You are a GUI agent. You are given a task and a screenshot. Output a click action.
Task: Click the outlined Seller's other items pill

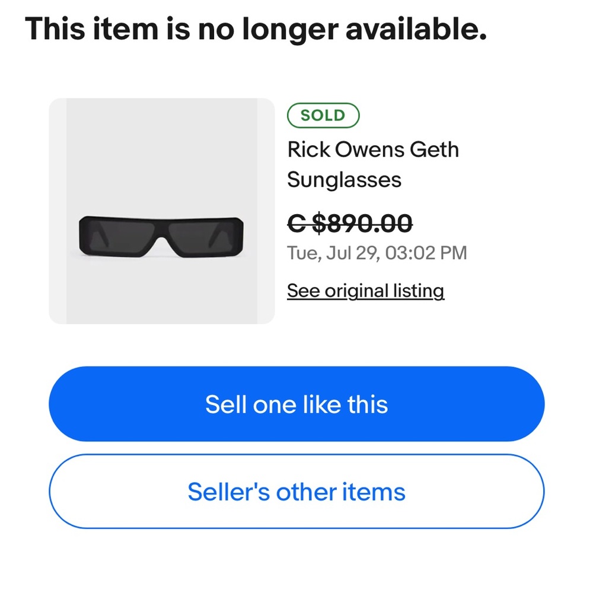tap(296, 492)
